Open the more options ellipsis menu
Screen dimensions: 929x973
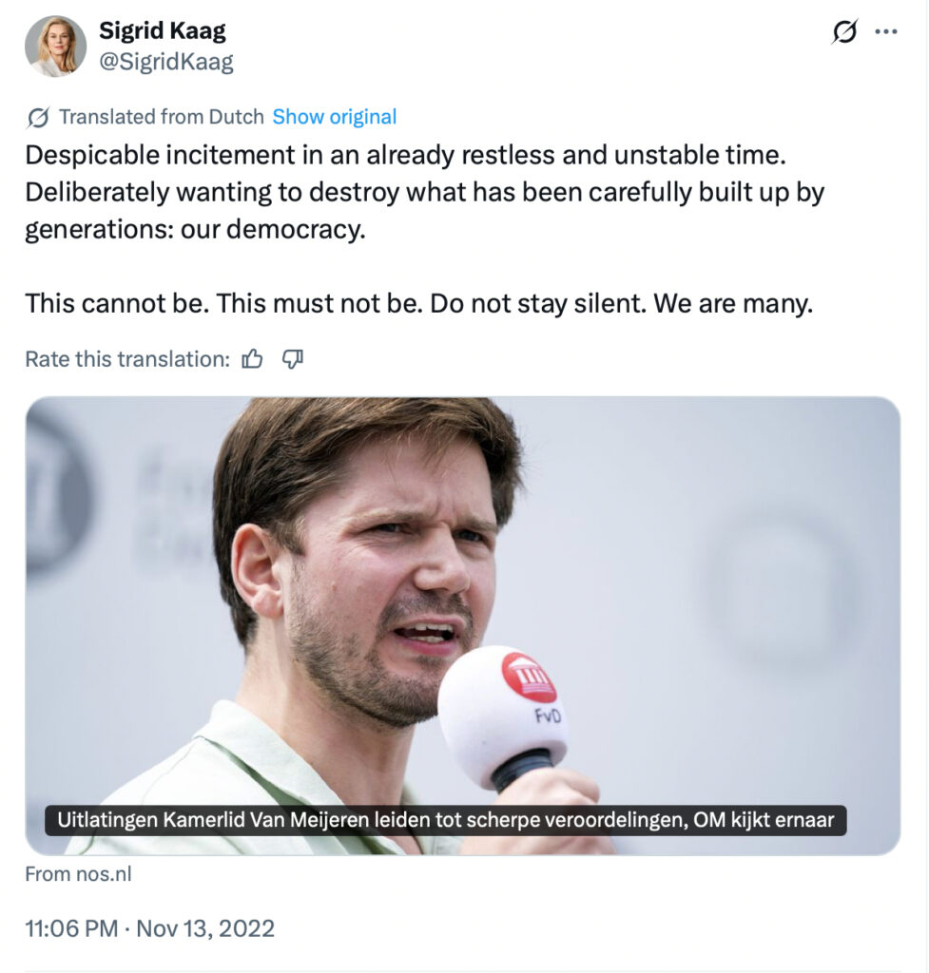tap(886, 32)
